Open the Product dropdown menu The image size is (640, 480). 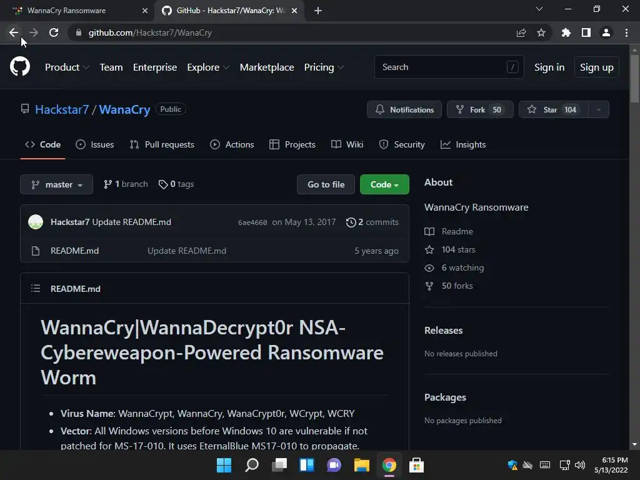click(x=67, y=67)
